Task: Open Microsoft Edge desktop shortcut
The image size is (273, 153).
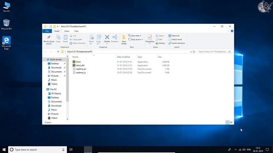Action: tap(6, 43)
